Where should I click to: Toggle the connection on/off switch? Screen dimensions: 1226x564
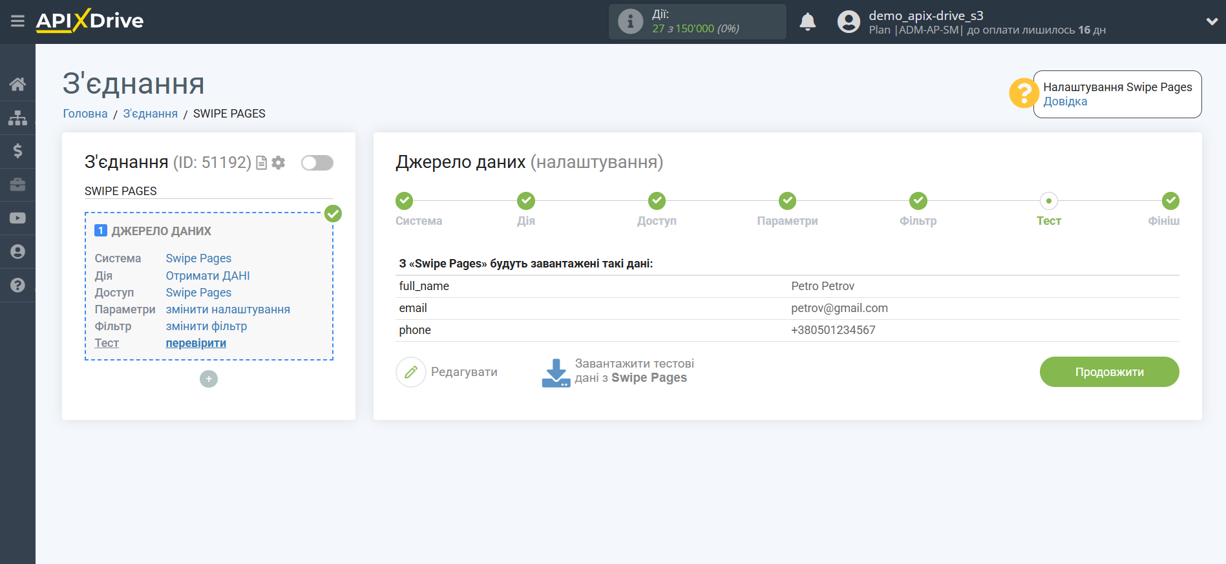[x=317, y=163]
